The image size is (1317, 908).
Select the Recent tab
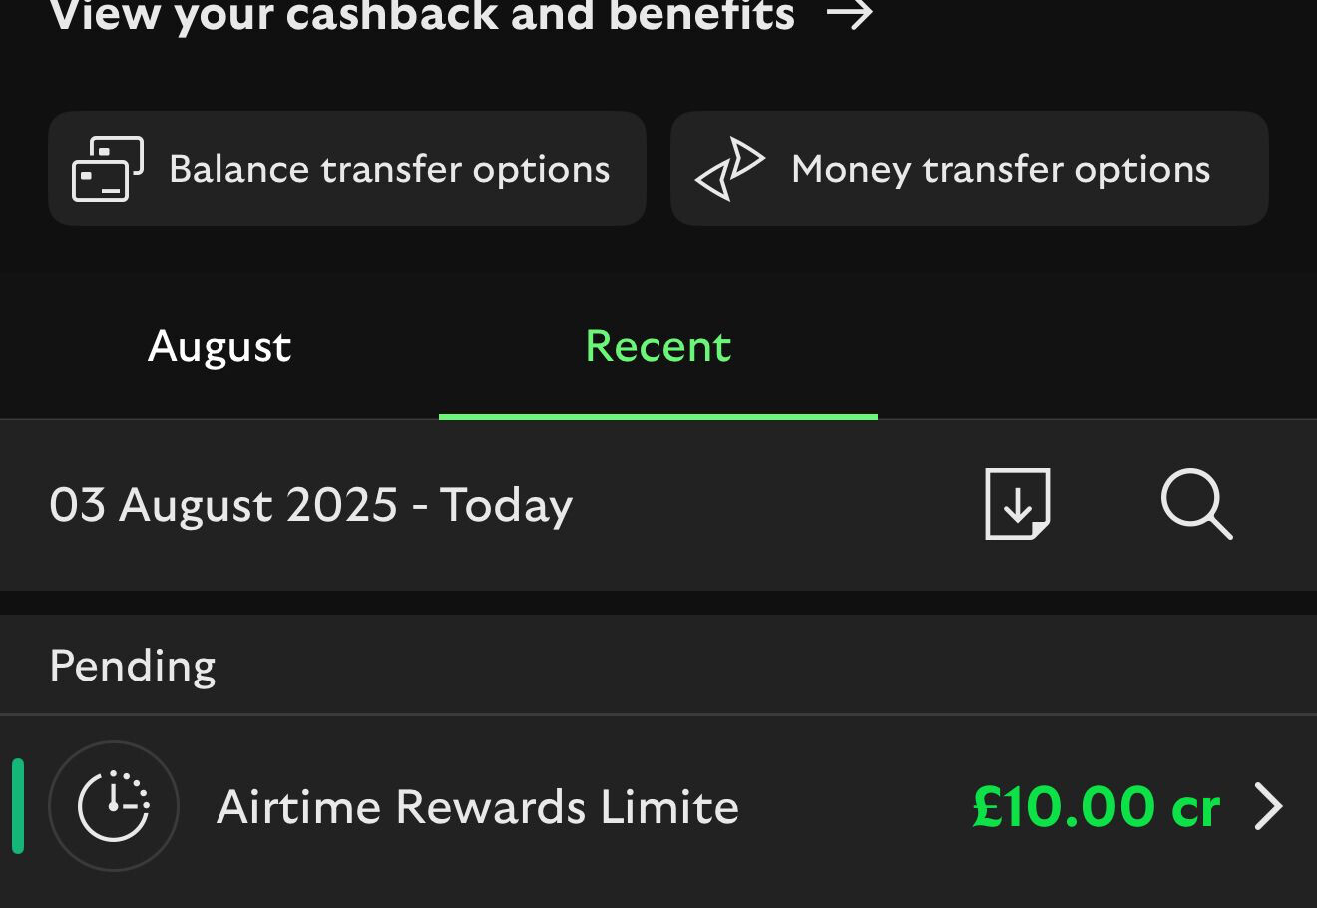(658, 347)
